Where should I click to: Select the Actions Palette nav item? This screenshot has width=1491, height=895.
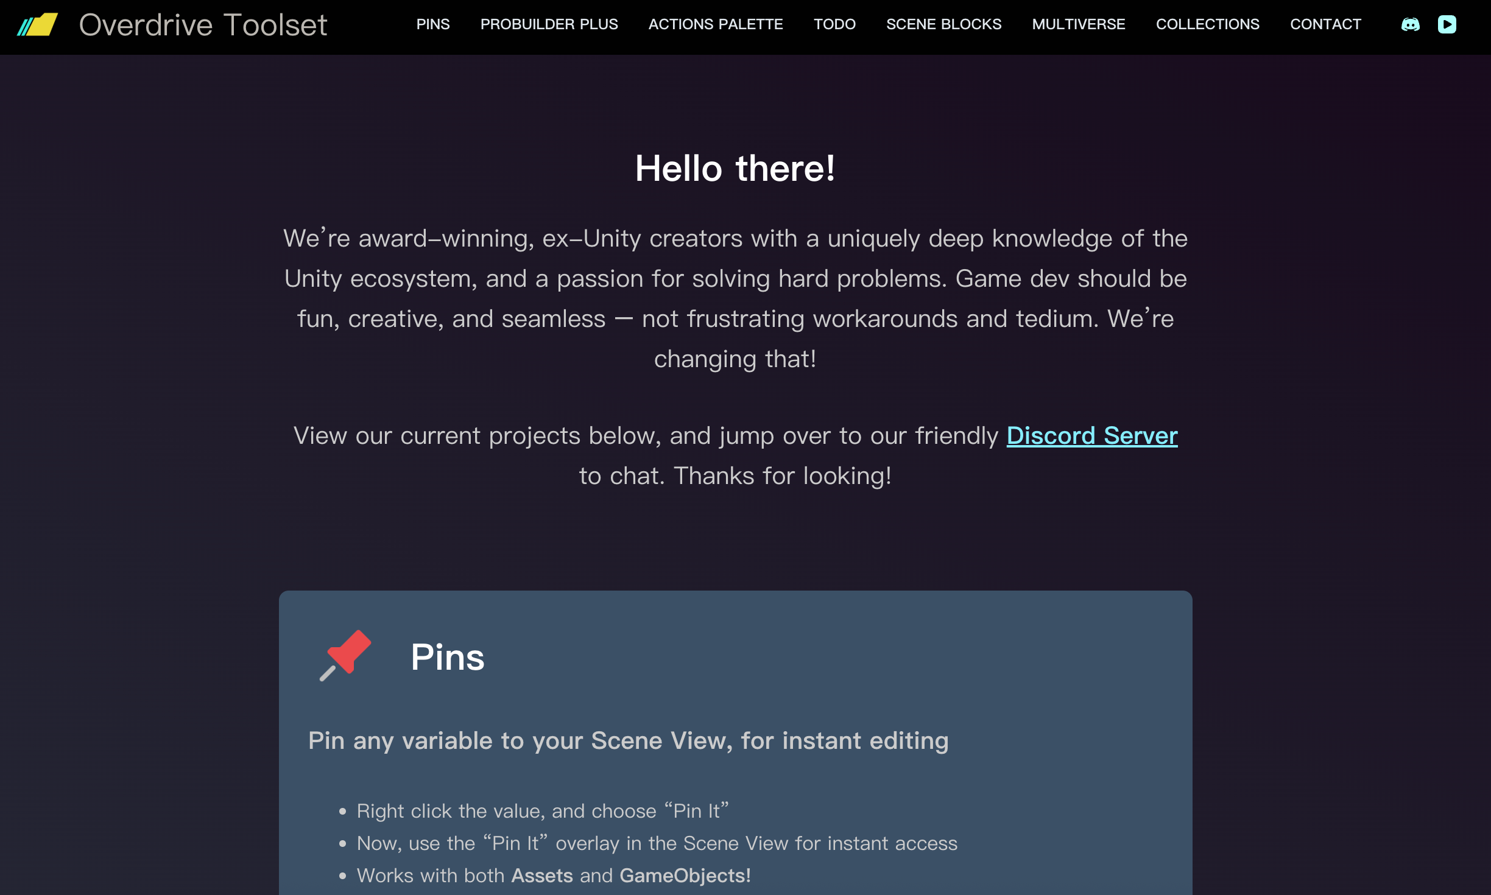[x=716, y=24]
